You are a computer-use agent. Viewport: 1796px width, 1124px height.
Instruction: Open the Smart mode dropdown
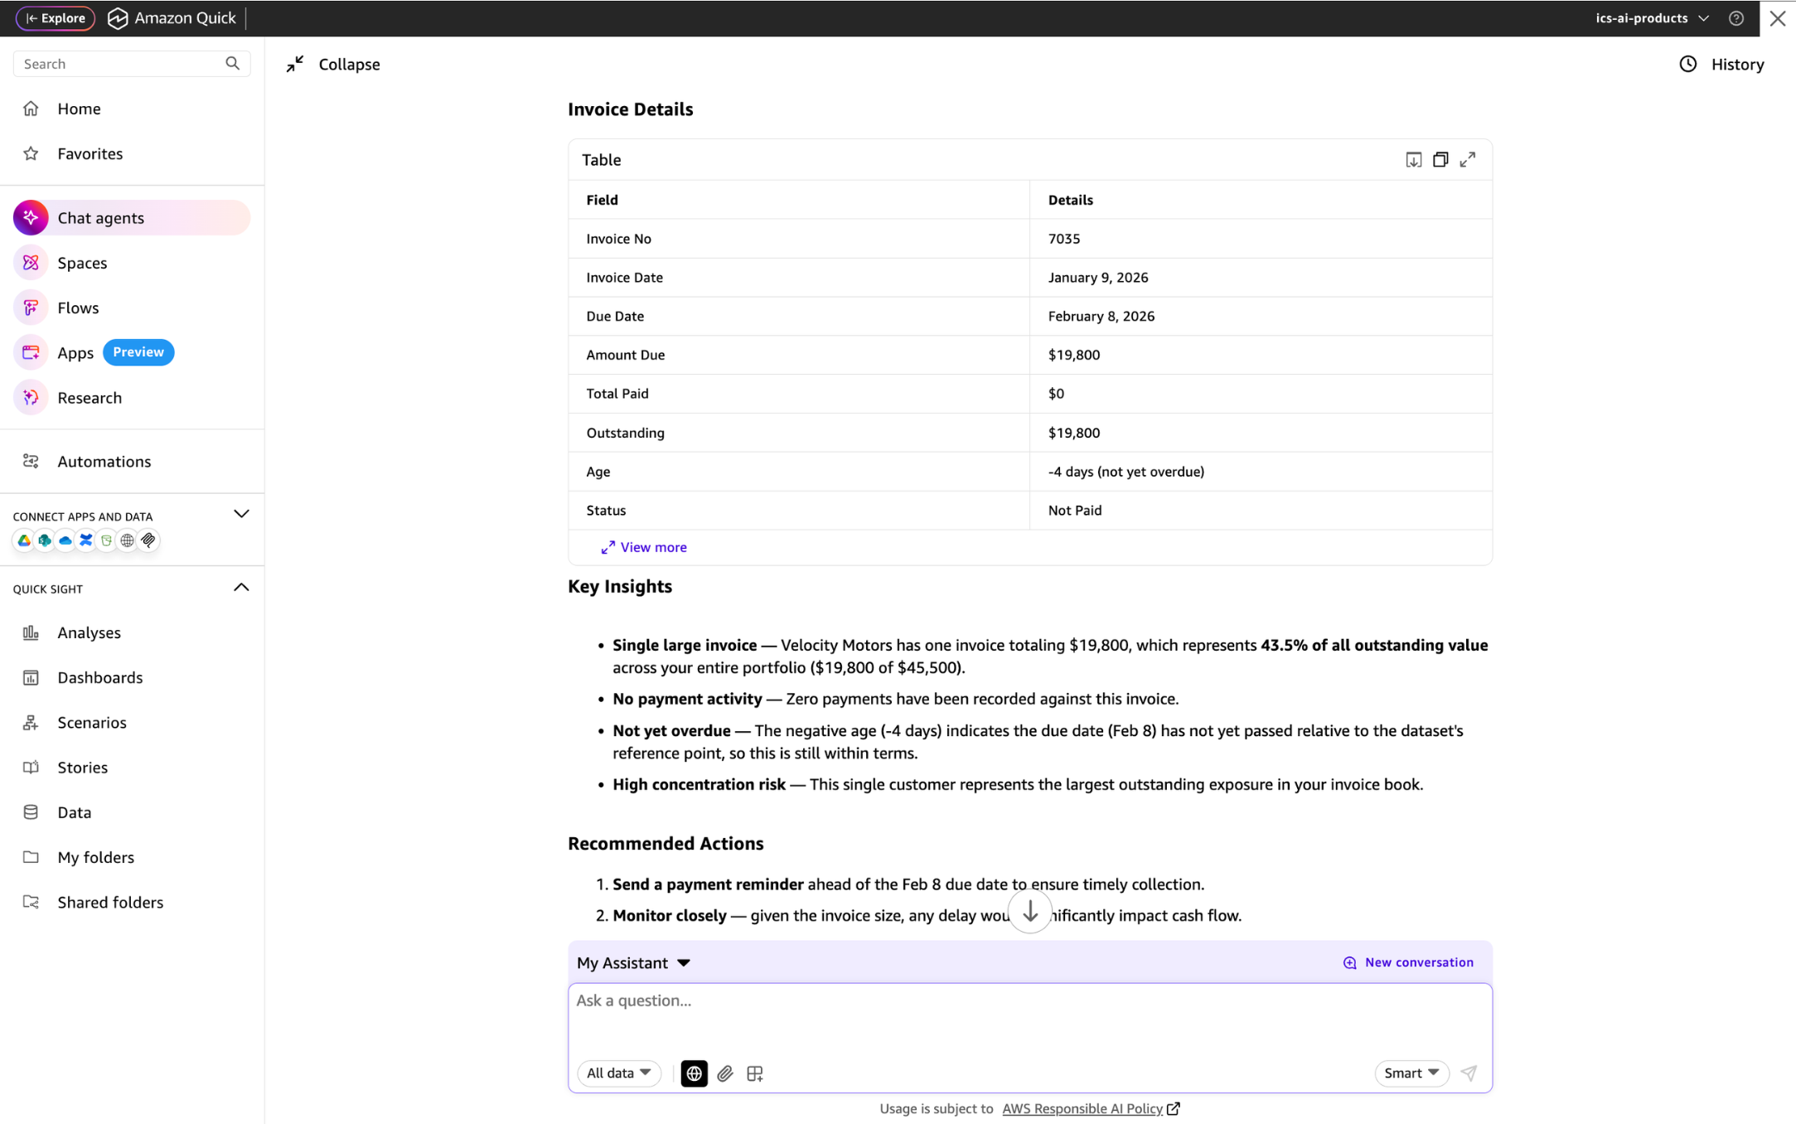[x=1411, y=1073]
